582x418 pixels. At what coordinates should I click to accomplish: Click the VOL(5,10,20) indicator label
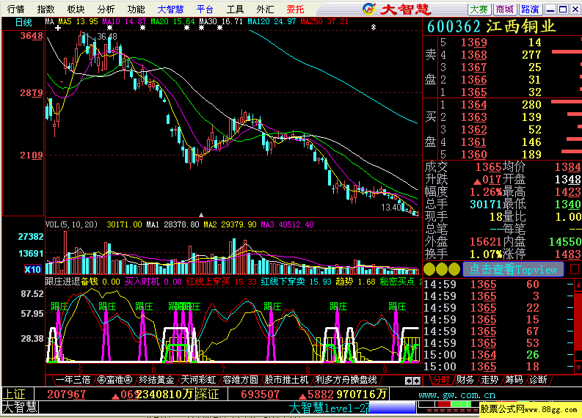pyautogui.click(x=71, y=224)
